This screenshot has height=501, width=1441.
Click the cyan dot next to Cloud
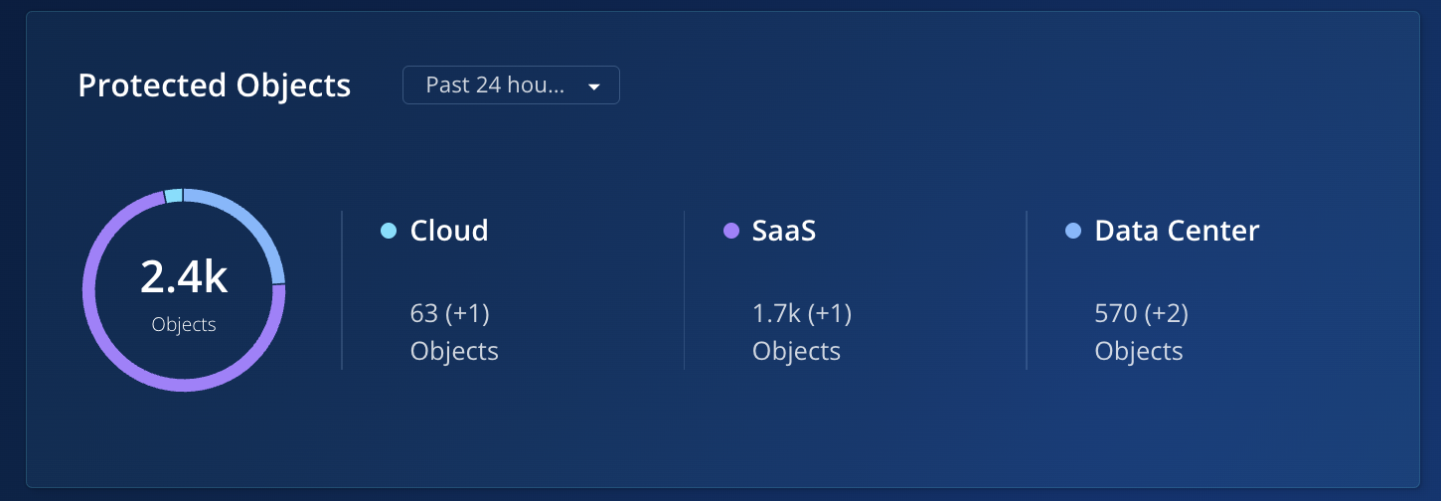tap(389, 231)
